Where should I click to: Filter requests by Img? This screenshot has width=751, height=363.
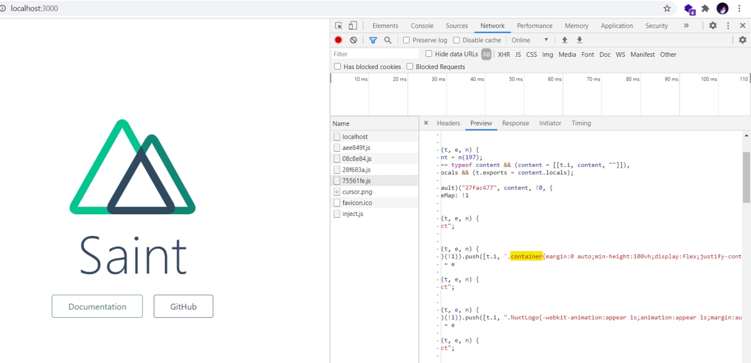(547, 54)
